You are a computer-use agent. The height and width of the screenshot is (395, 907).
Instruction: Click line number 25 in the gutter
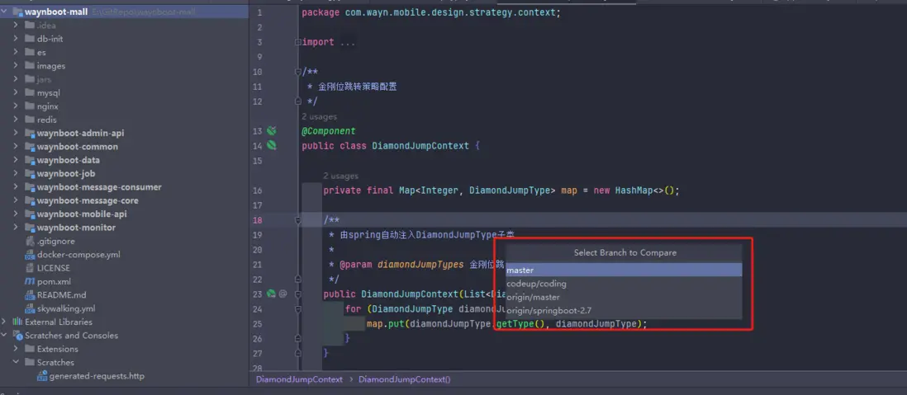click(258, 323)
